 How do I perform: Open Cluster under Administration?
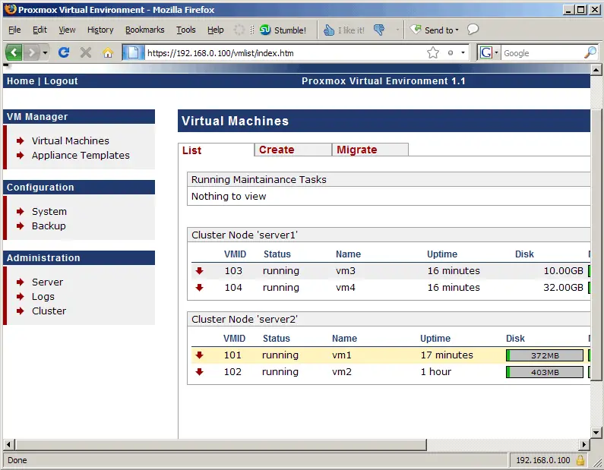point(49,311)
